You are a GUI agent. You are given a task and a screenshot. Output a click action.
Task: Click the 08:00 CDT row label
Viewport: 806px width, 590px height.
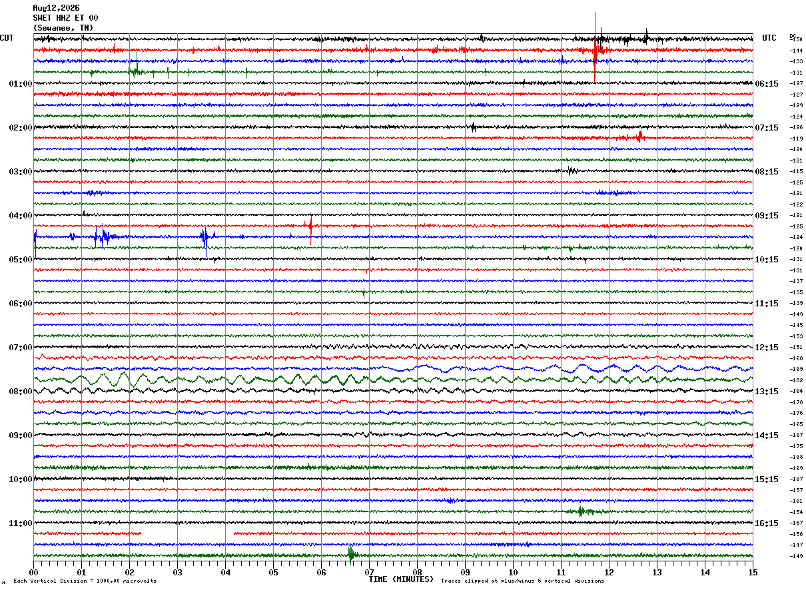(x=21, y=392)
